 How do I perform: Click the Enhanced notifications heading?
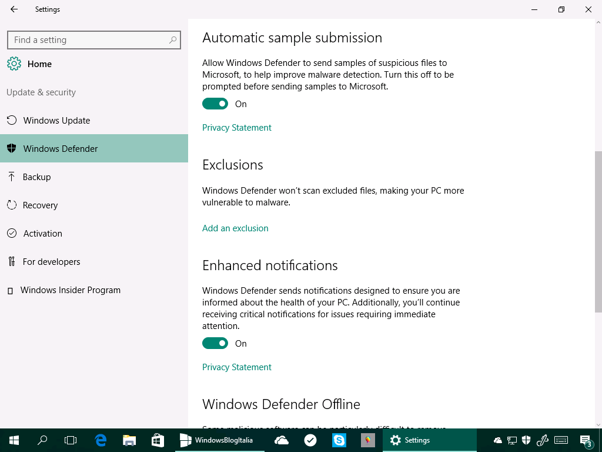tap(270, 265)
